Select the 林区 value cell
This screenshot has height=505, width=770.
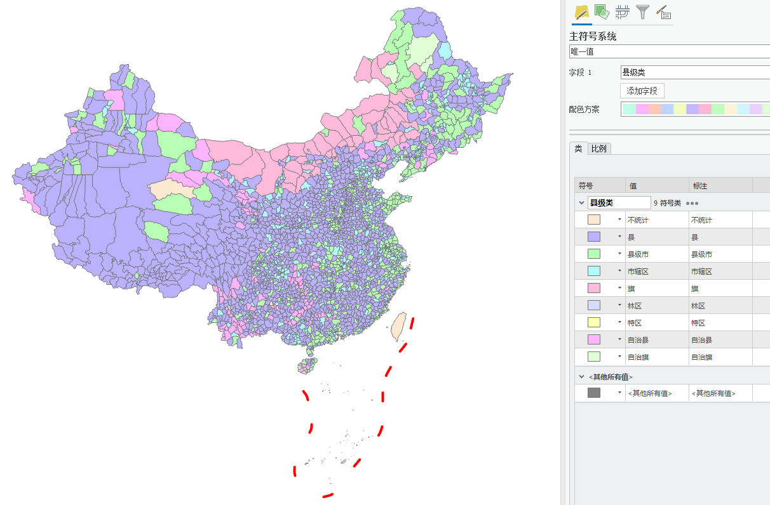click(x=657, y=306)
